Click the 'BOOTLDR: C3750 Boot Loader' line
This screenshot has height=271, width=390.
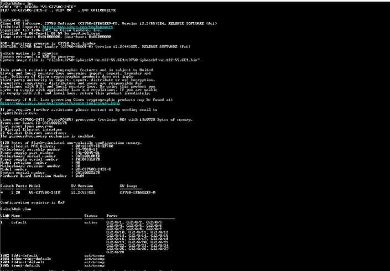pyautogui.click(x=95, y=46)
